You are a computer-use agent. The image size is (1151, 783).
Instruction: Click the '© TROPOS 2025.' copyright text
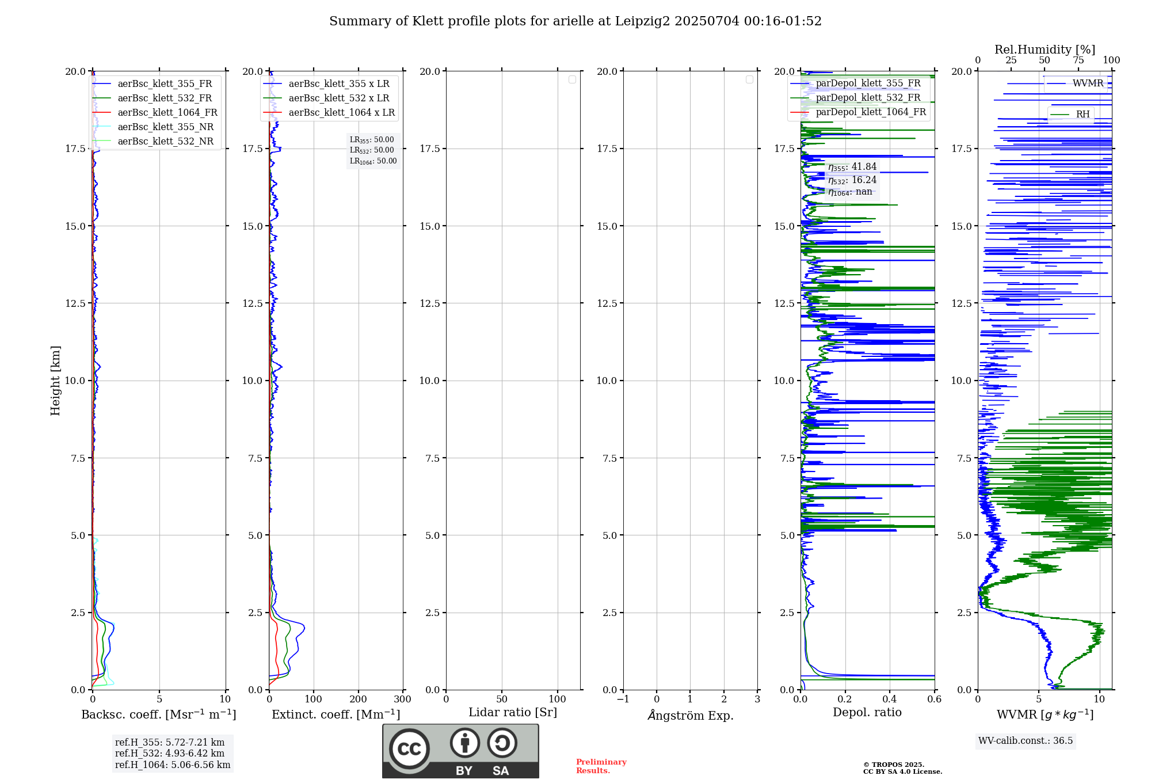click(x=894, y=765)
